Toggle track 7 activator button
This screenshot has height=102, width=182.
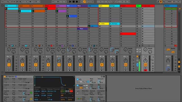click(x=80, y=65)
